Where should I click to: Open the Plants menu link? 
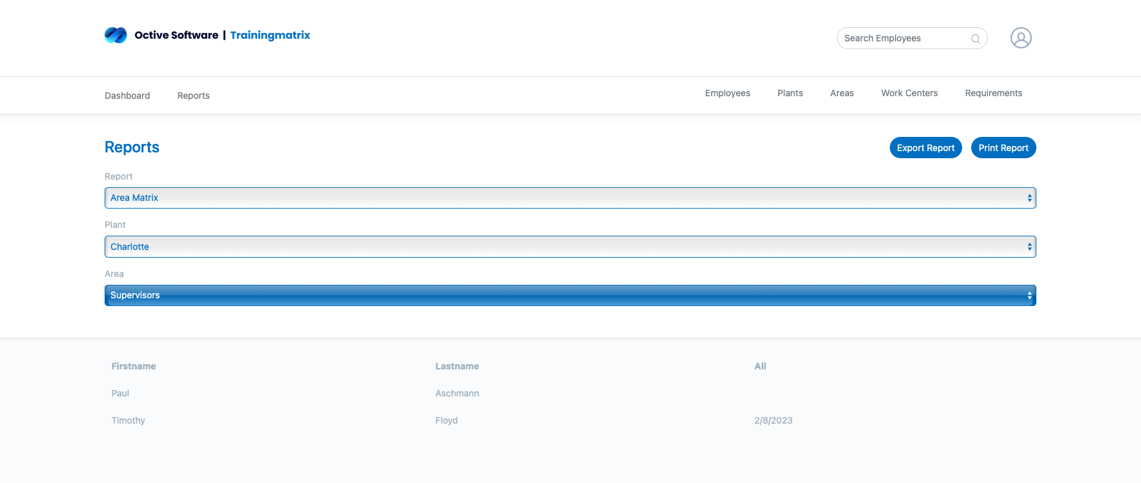coord(790,93)
